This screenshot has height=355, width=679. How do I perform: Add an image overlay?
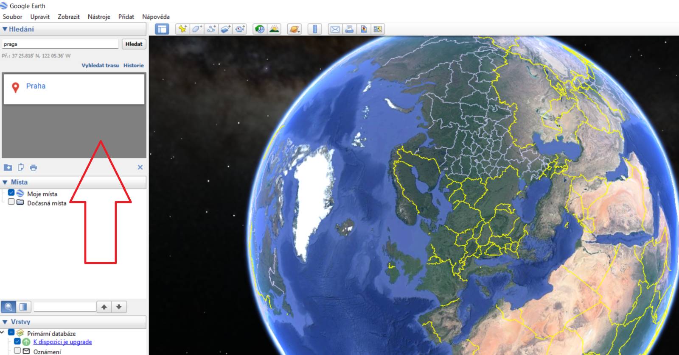click(226, 29)
